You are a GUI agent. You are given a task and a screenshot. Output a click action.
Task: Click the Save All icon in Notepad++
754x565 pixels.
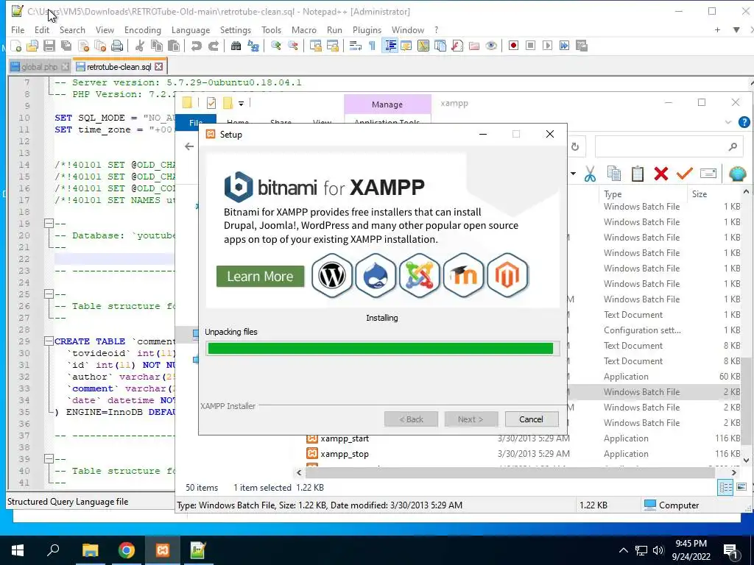pos(66,46)
